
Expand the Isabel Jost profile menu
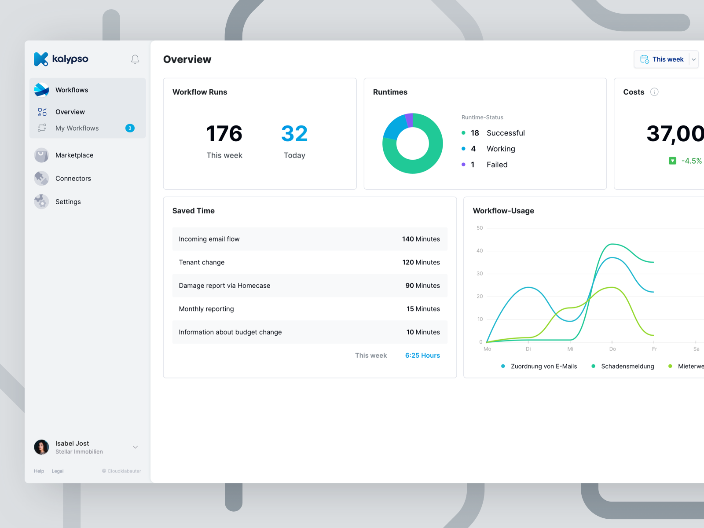click(135, 447)
